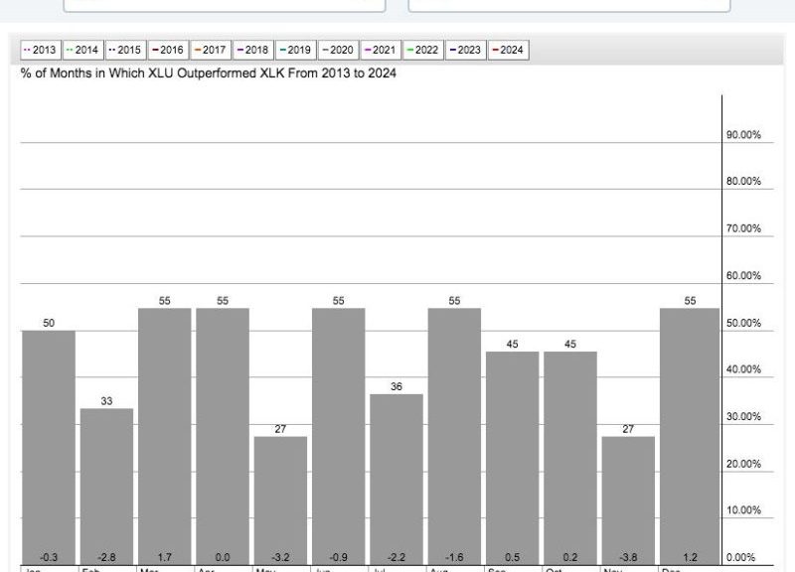Toggle the 2018 year series button

coord(253,51)
